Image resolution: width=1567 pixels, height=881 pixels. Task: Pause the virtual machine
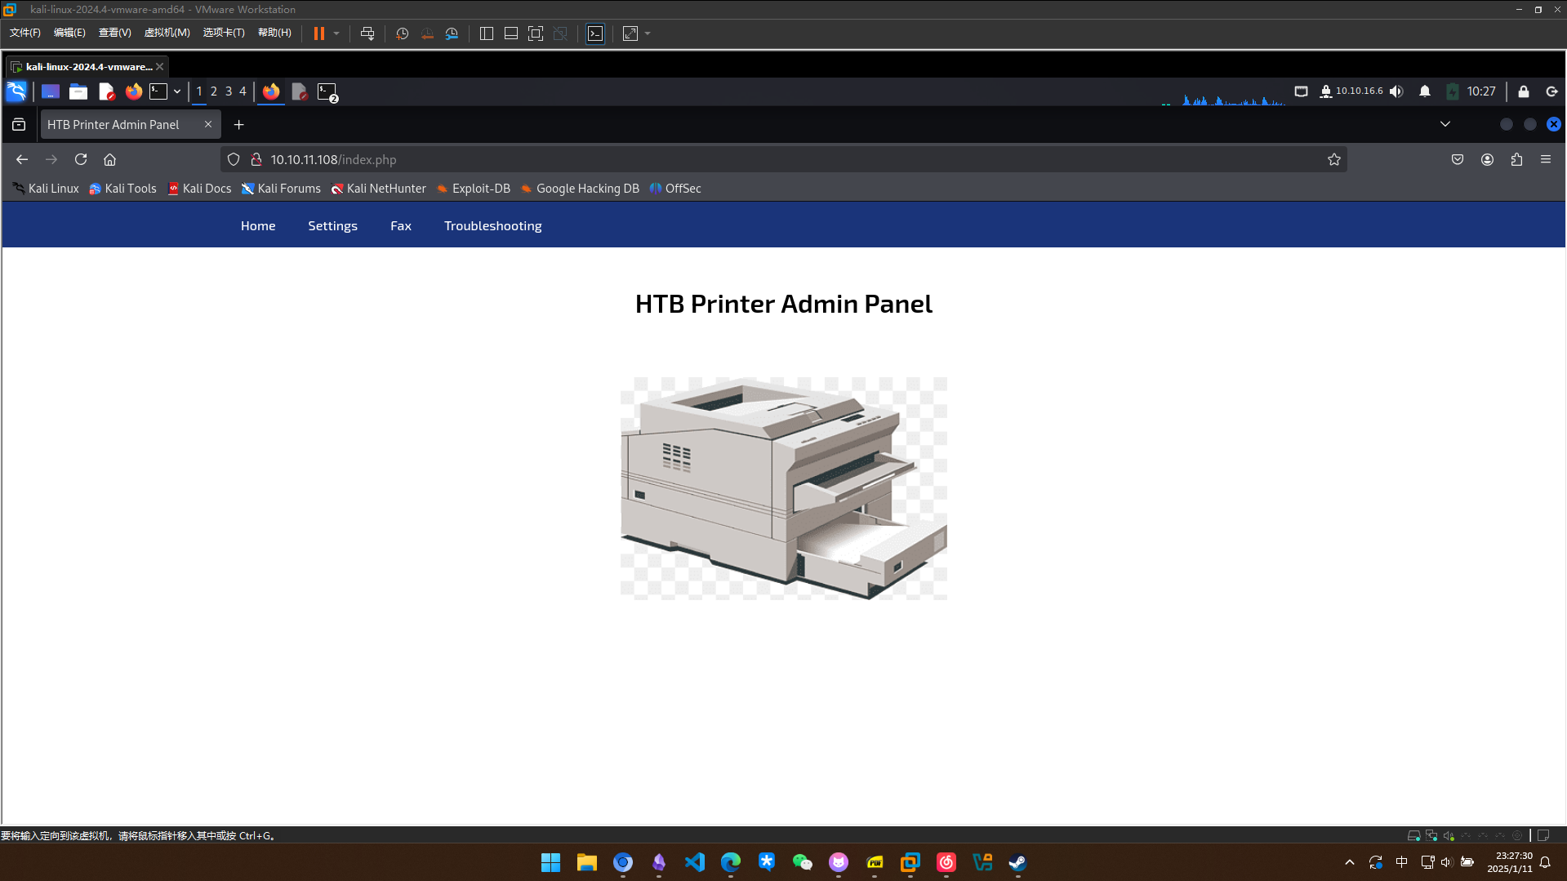pos(318,33)
